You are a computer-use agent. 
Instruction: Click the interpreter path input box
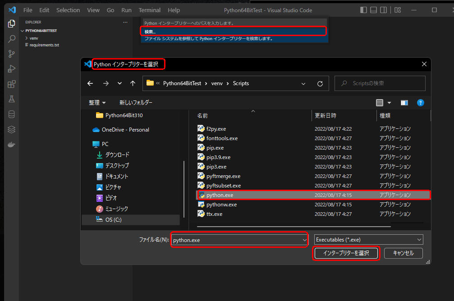point(234,23)
